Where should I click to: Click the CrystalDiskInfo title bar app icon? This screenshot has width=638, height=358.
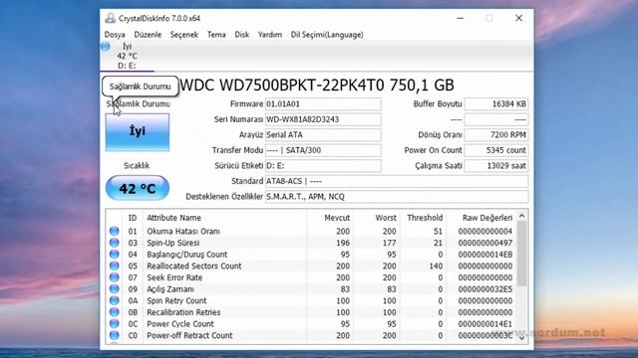(110, 18)
